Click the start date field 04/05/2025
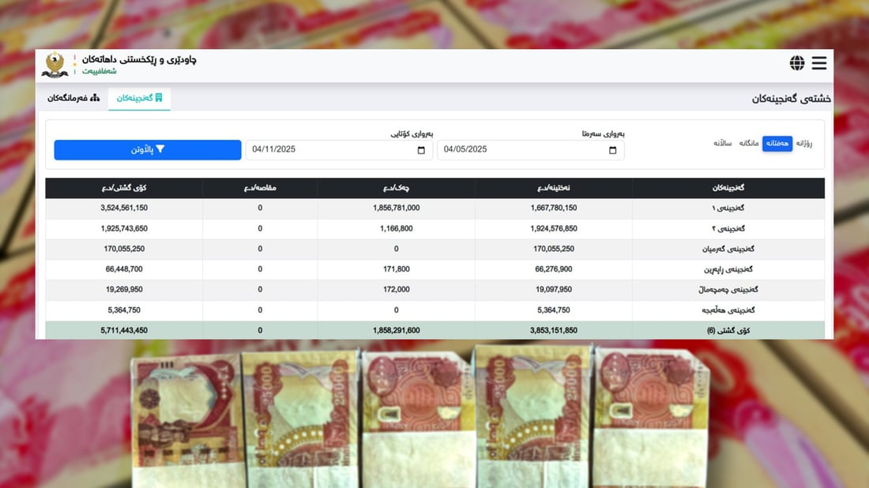 click(521, 150)
